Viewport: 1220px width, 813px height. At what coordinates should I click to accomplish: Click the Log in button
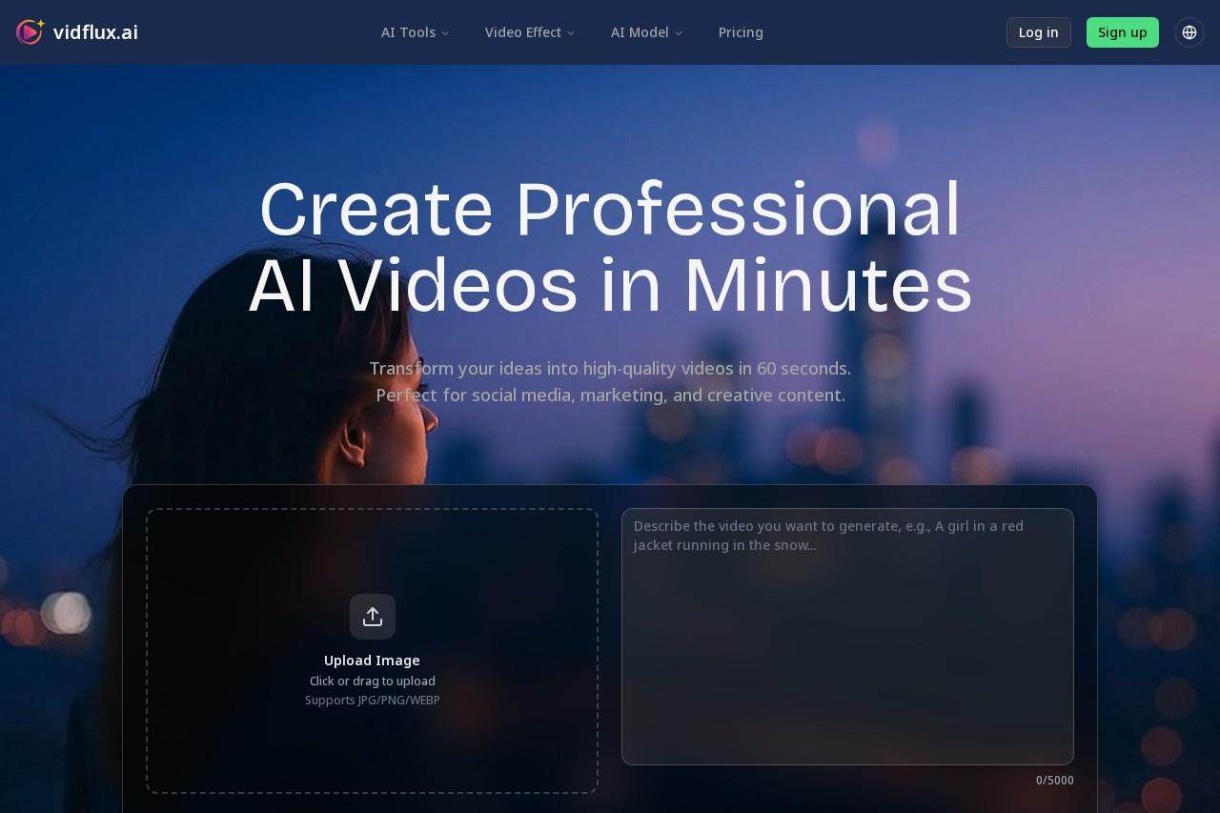pyautogui.click(x=1038, y=31)
